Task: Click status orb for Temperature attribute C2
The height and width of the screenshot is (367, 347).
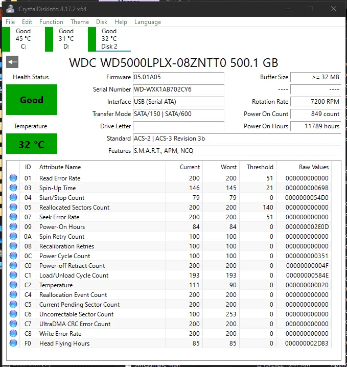Action: click(x=13, y=285)
